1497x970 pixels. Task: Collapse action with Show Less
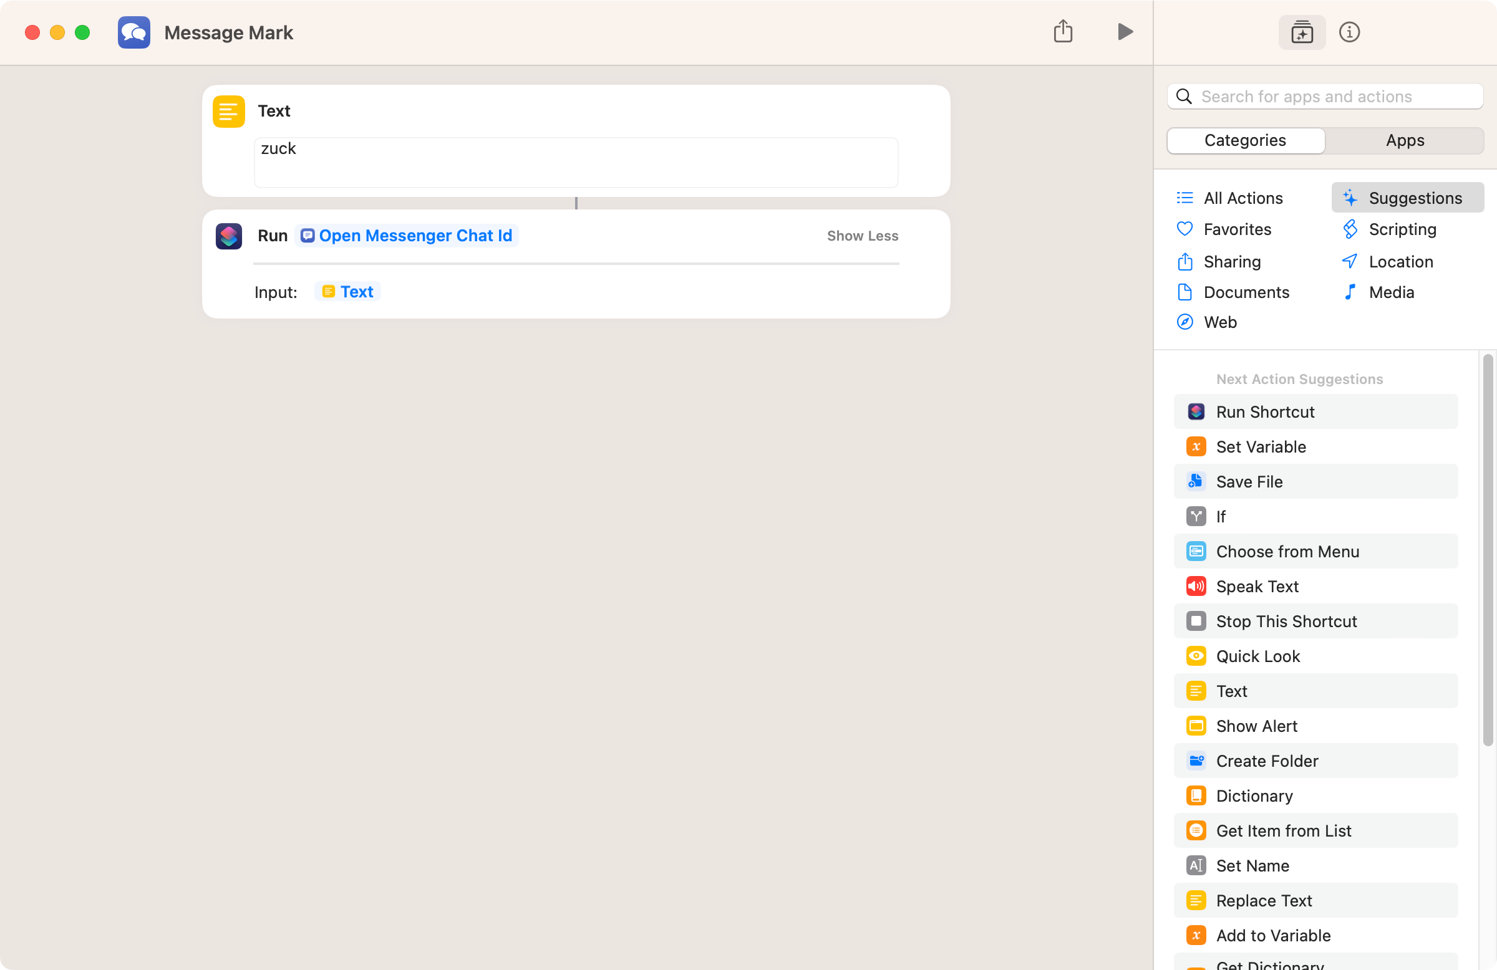point(862,236)
